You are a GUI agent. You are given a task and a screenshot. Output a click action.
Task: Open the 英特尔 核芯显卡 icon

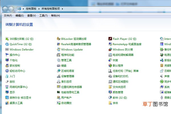tap(7, 97)
